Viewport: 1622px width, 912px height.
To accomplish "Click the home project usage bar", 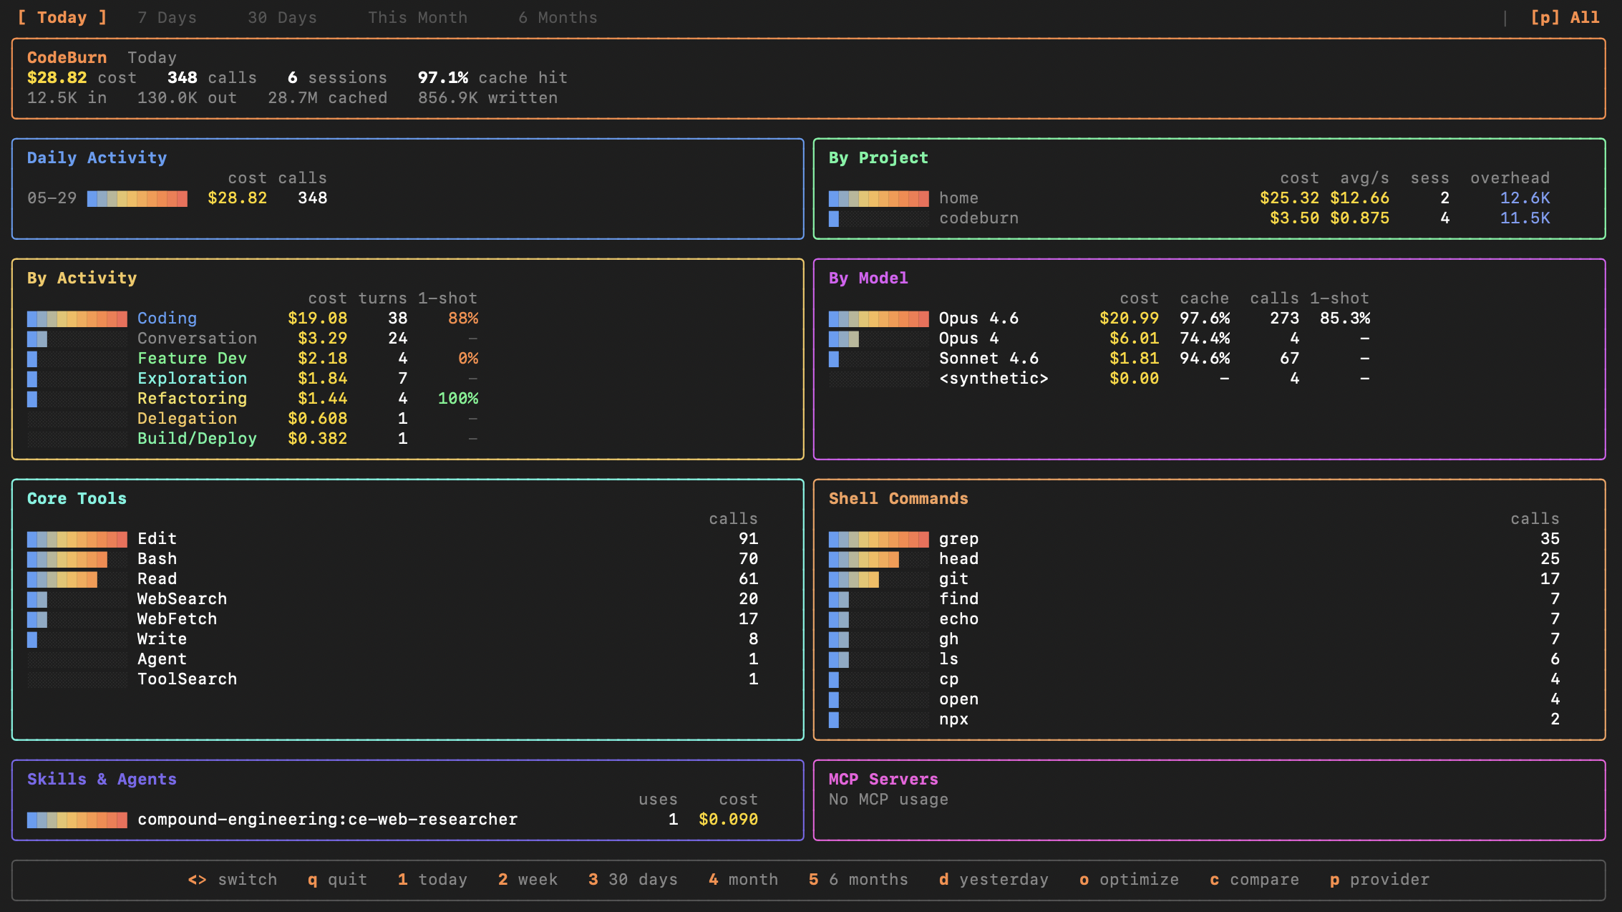I will [879, 198].
